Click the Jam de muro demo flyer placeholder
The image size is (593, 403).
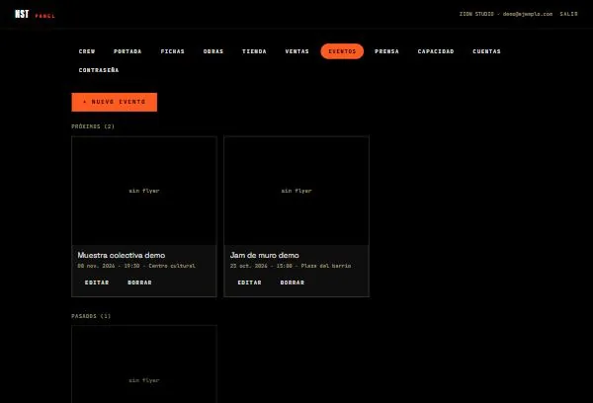pyautogui.click(x=296, y=191)
